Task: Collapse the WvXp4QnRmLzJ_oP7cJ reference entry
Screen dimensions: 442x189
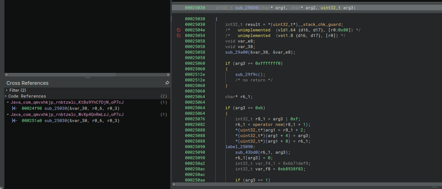Action: (8, 115)
